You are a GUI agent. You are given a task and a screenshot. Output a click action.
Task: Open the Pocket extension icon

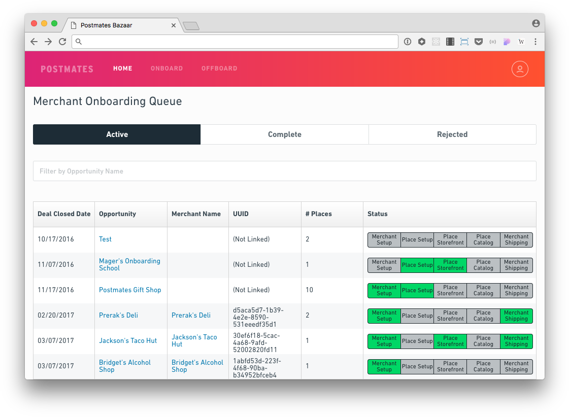click(479, 42)
